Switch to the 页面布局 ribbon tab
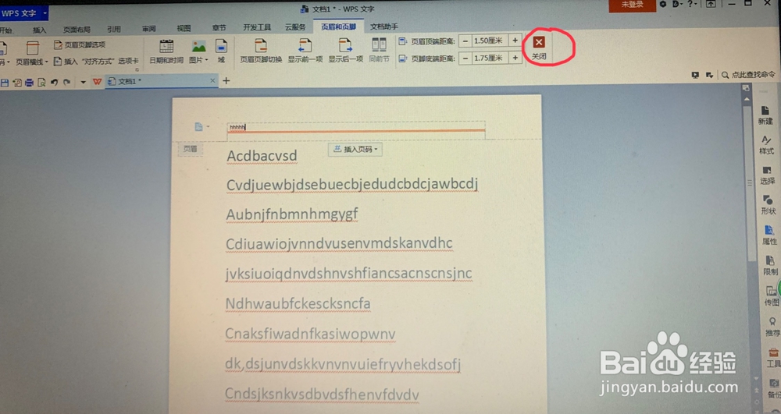 coord(77,30)
